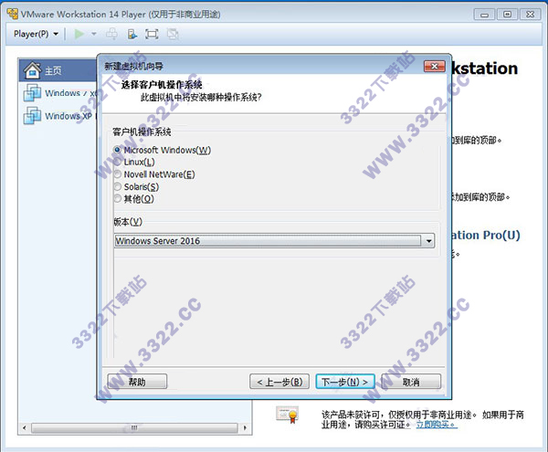Close the new virtual machine wizard dialog

pyautogui.click(x=435, y=66)
